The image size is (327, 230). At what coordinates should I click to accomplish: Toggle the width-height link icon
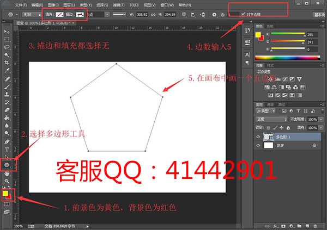pos(153,15)
